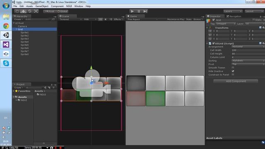The height and width of the screenshot is (149, 265).
Task: Open the Arrangement dropdown showing Horizontal
Action: (248, 47)
